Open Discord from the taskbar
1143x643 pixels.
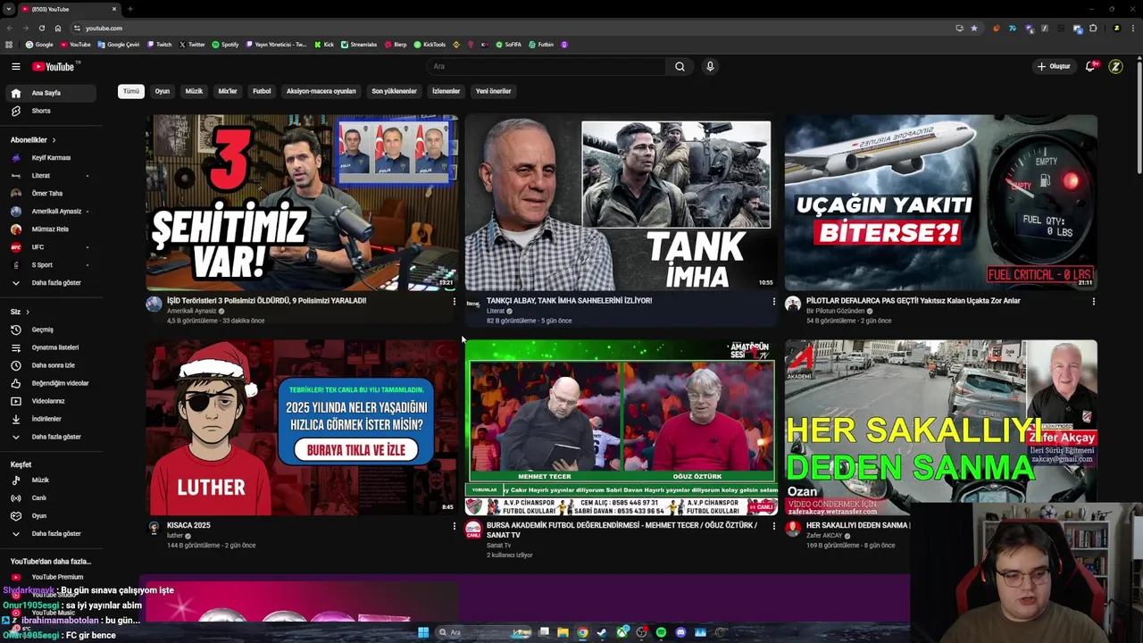point(680,632)
